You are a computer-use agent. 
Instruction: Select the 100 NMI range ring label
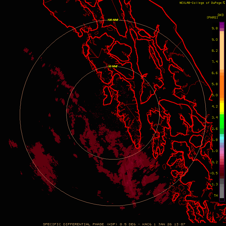pos(113,20)
